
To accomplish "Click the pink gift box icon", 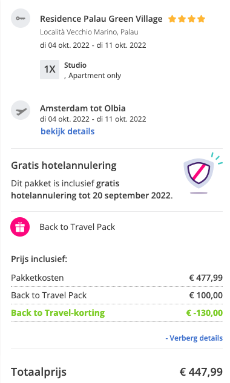I will pos(20,227).
